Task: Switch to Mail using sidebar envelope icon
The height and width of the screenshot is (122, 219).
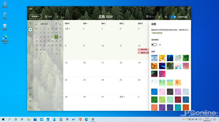Action: (30, 88)
